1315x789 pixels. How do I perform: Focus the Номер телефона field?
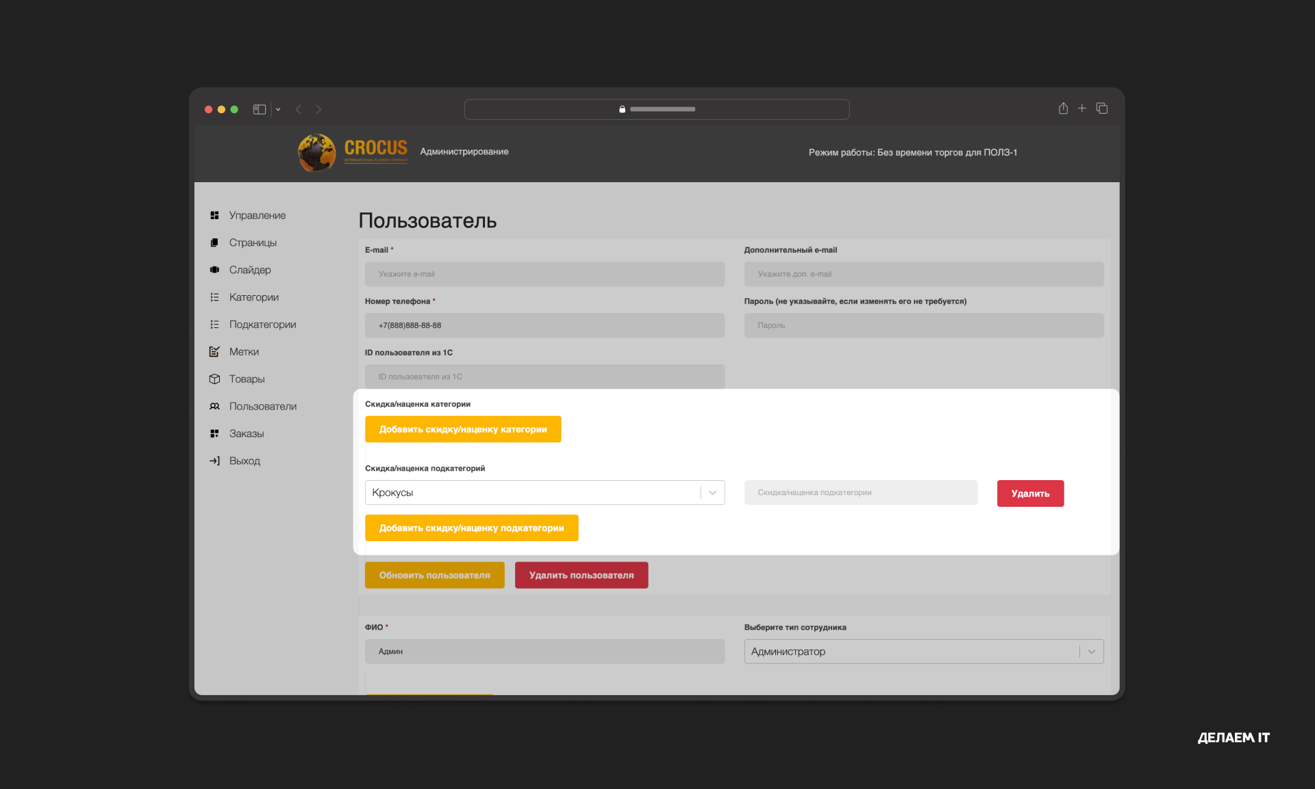pyautogui.click(x=544, y=325)
